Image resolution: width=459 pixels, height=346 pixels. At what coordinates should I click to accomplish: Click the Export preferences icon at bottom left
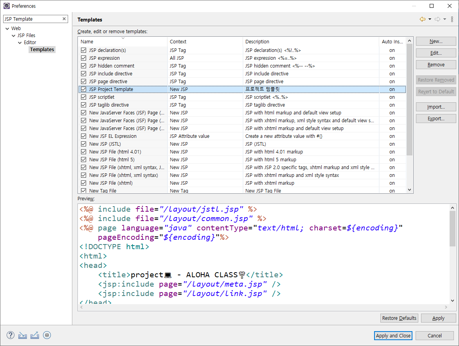tap(34, 335)
